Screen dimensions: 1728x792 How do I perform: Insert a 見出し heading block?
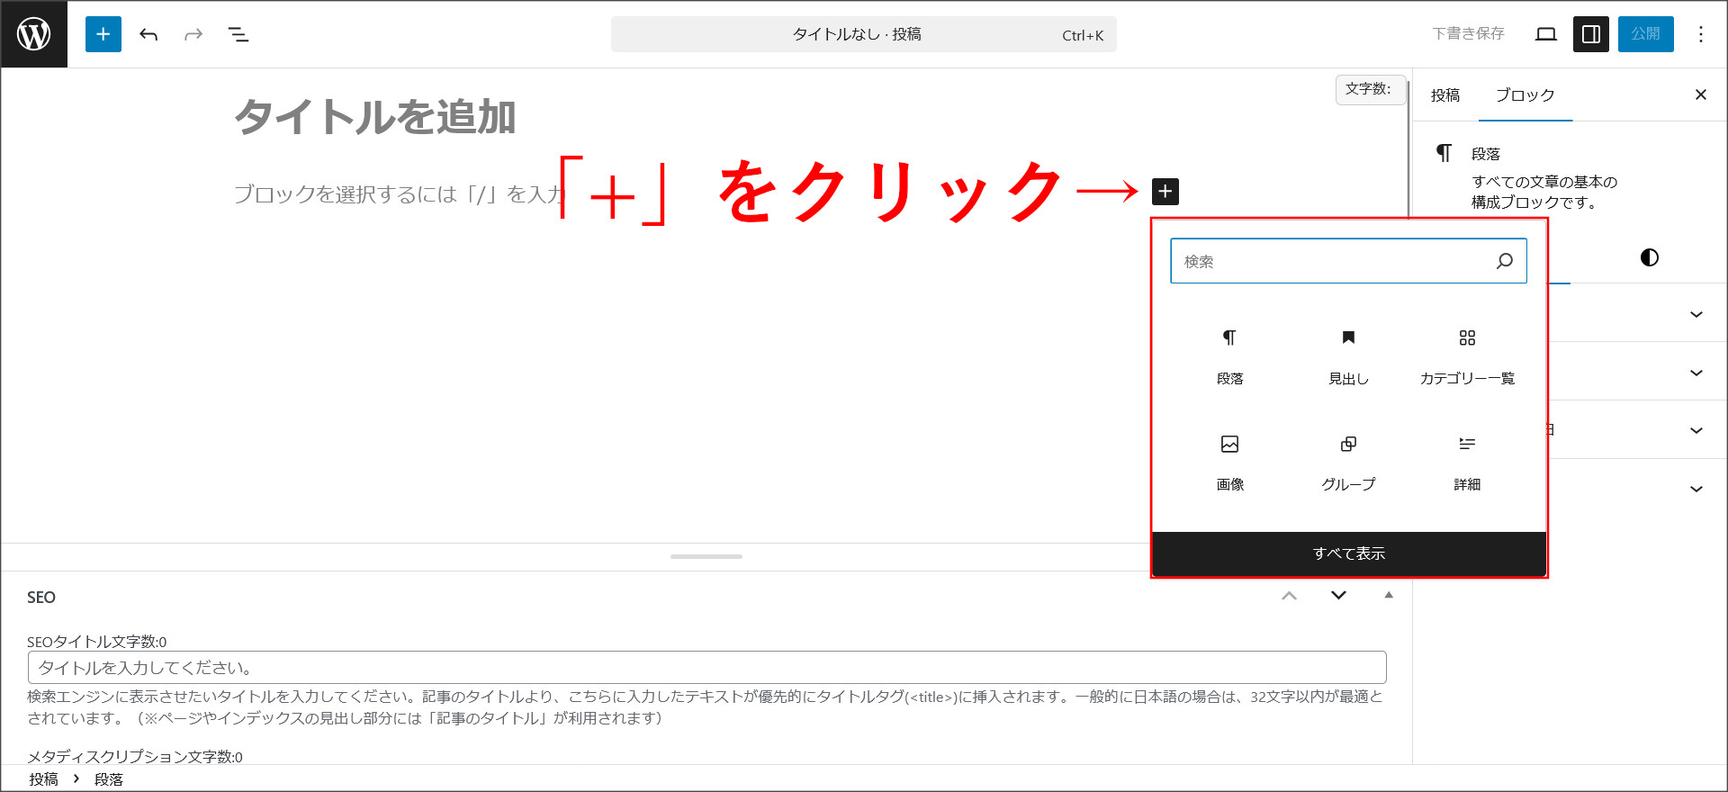1348,355
